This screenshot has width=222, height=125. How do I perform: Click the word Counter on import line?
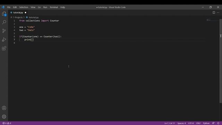54,21
